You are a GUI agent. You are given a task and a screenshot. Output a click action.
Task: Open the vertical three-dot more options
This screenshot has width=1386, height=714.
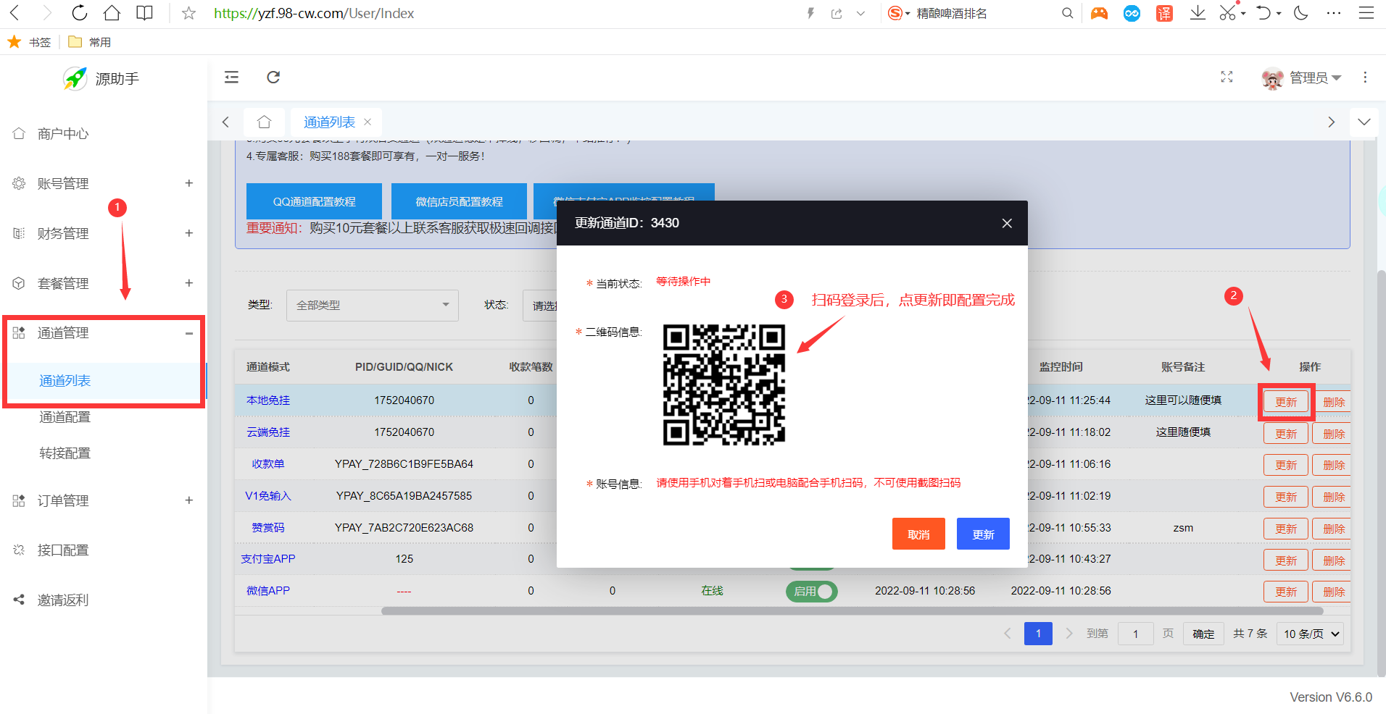pyautogui.click(x=1365, y=77)
